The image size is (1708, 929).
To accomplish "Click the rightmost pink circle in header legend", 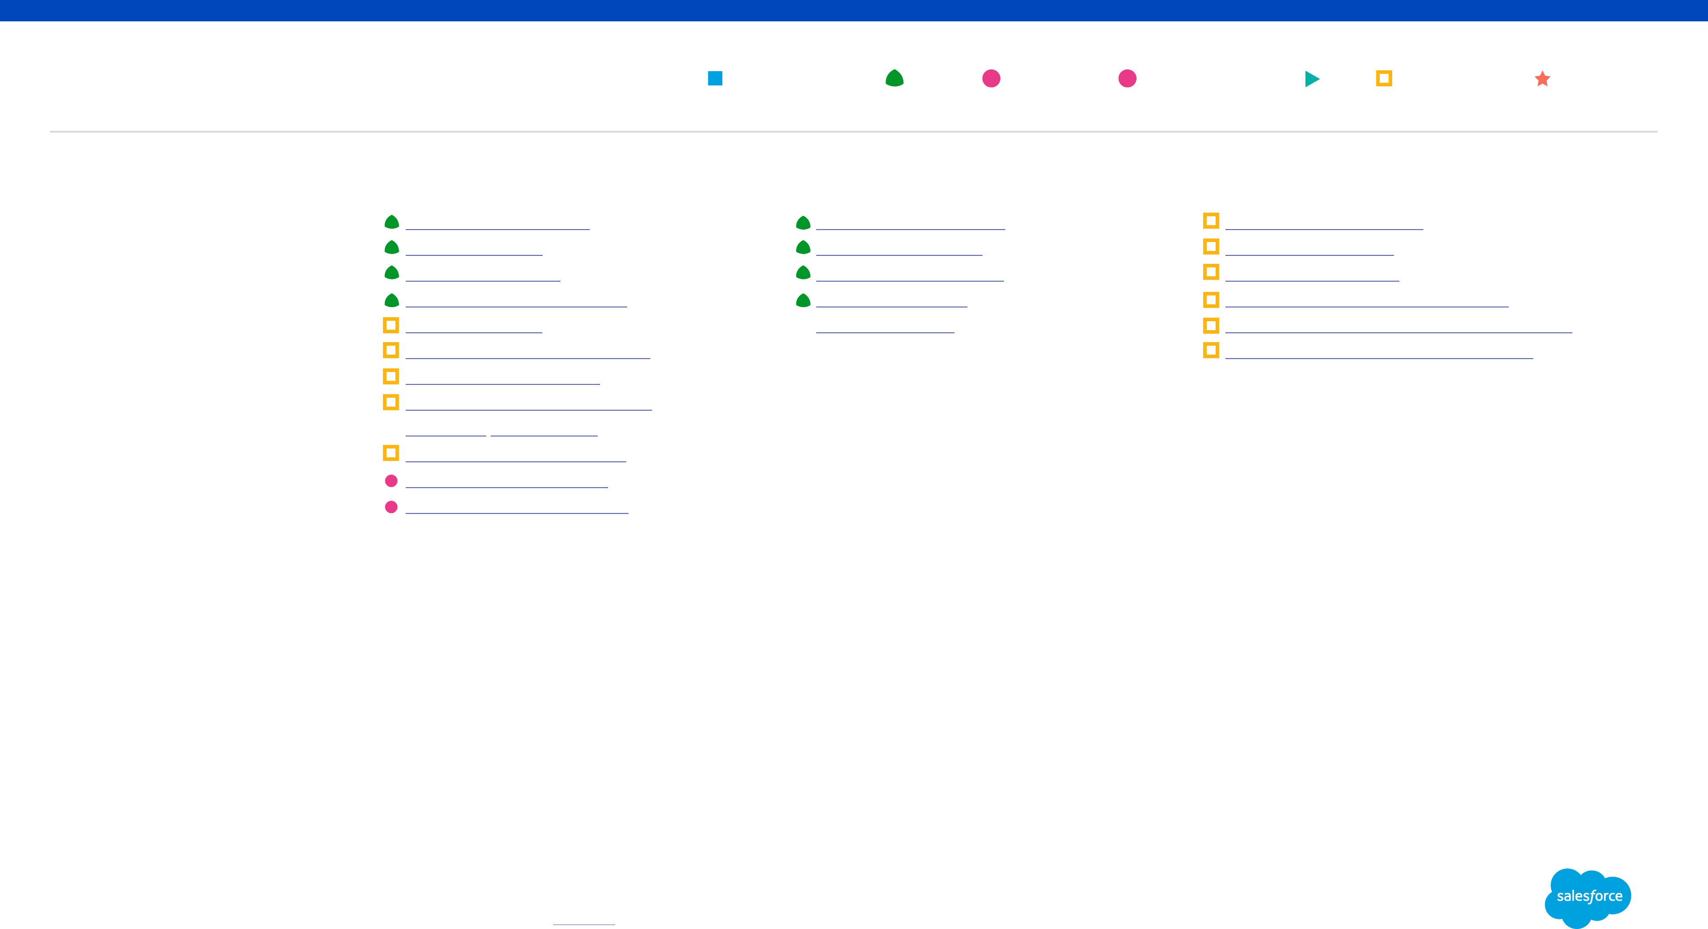I will point(1127,78).
